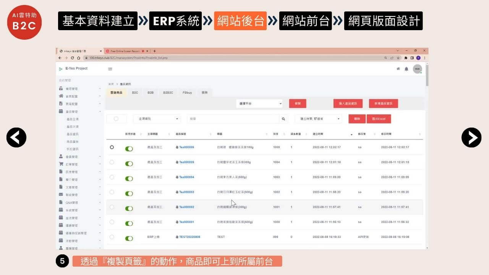Toggle the status switch for Tea000002

coord(129,209)
